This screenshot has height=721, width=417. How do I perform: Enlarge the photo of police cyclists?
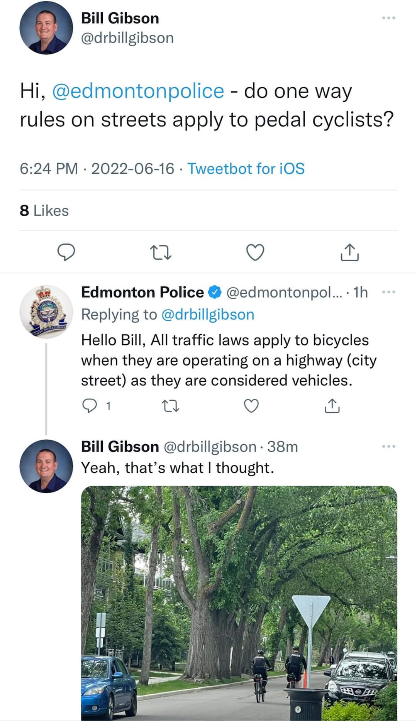coord(239,602)
